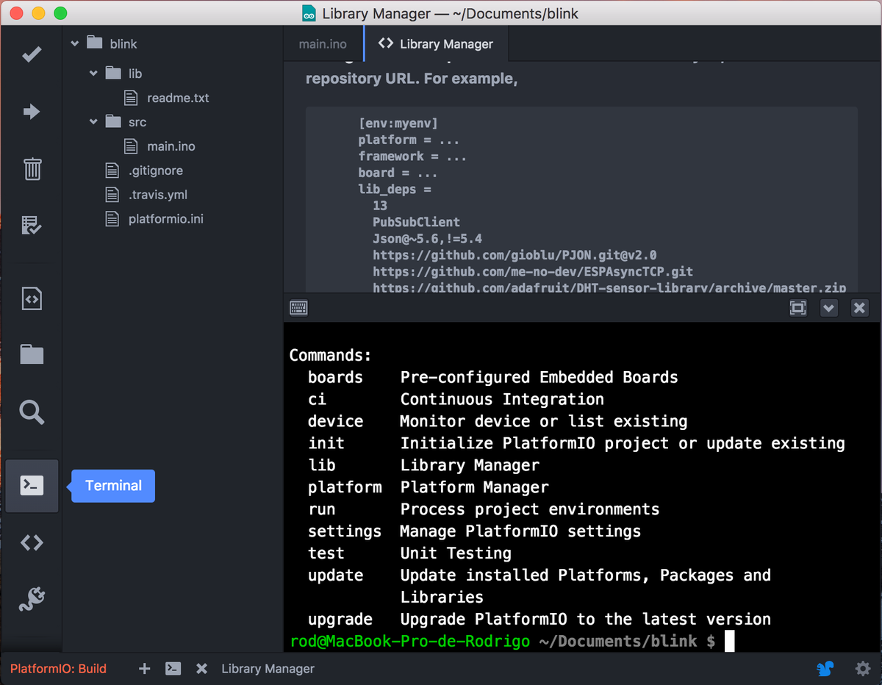Close the terminal panel with X
882x685 pixels.
[859, 308]
